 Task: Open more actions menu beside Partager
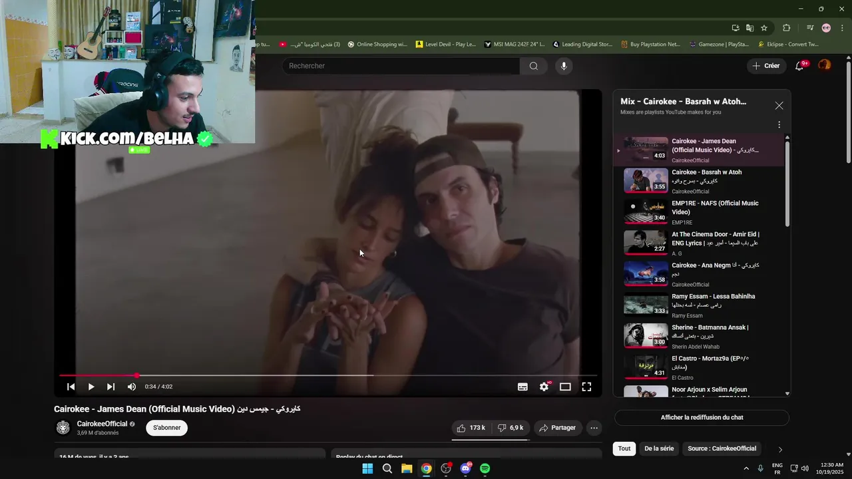point(594,428)
